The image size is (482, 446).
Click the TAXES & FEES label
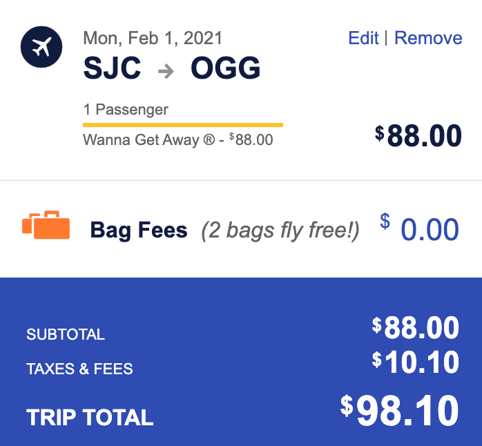coord(79,369)
